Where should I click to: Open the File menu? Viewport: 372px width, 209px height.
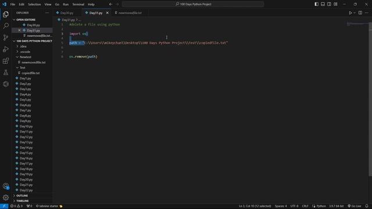13,4
